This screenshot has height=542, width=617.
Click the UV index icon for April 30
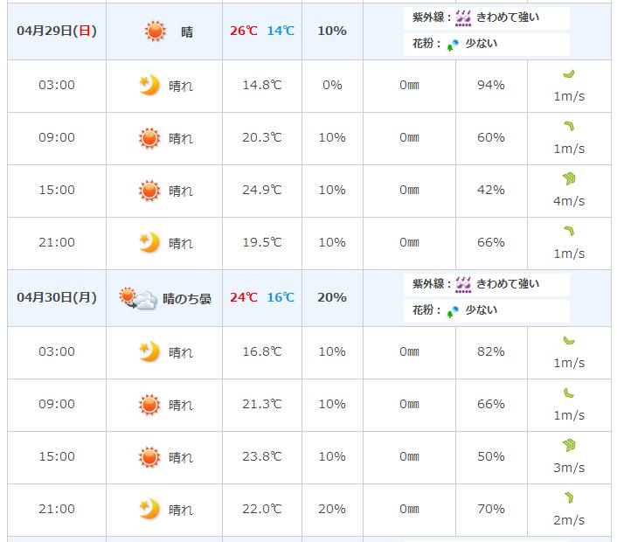pyautogui.click(x=464, y=284)
